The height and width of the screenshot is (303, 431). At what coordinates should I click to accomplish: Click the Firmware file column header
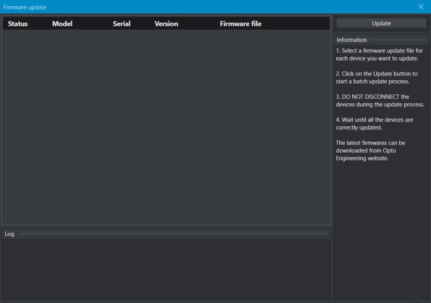click(x=240, y=24)
